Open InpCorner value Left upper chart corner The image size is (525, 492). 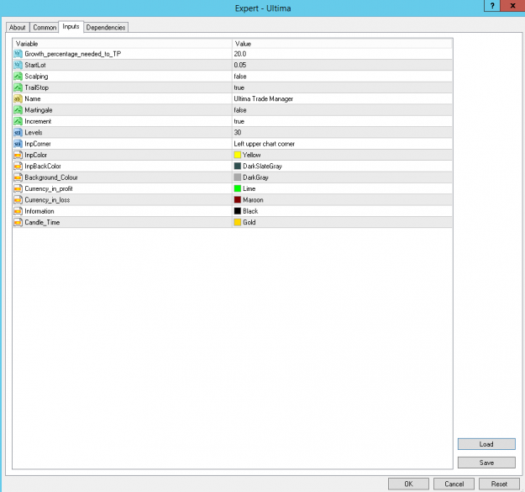click(264, 144)
